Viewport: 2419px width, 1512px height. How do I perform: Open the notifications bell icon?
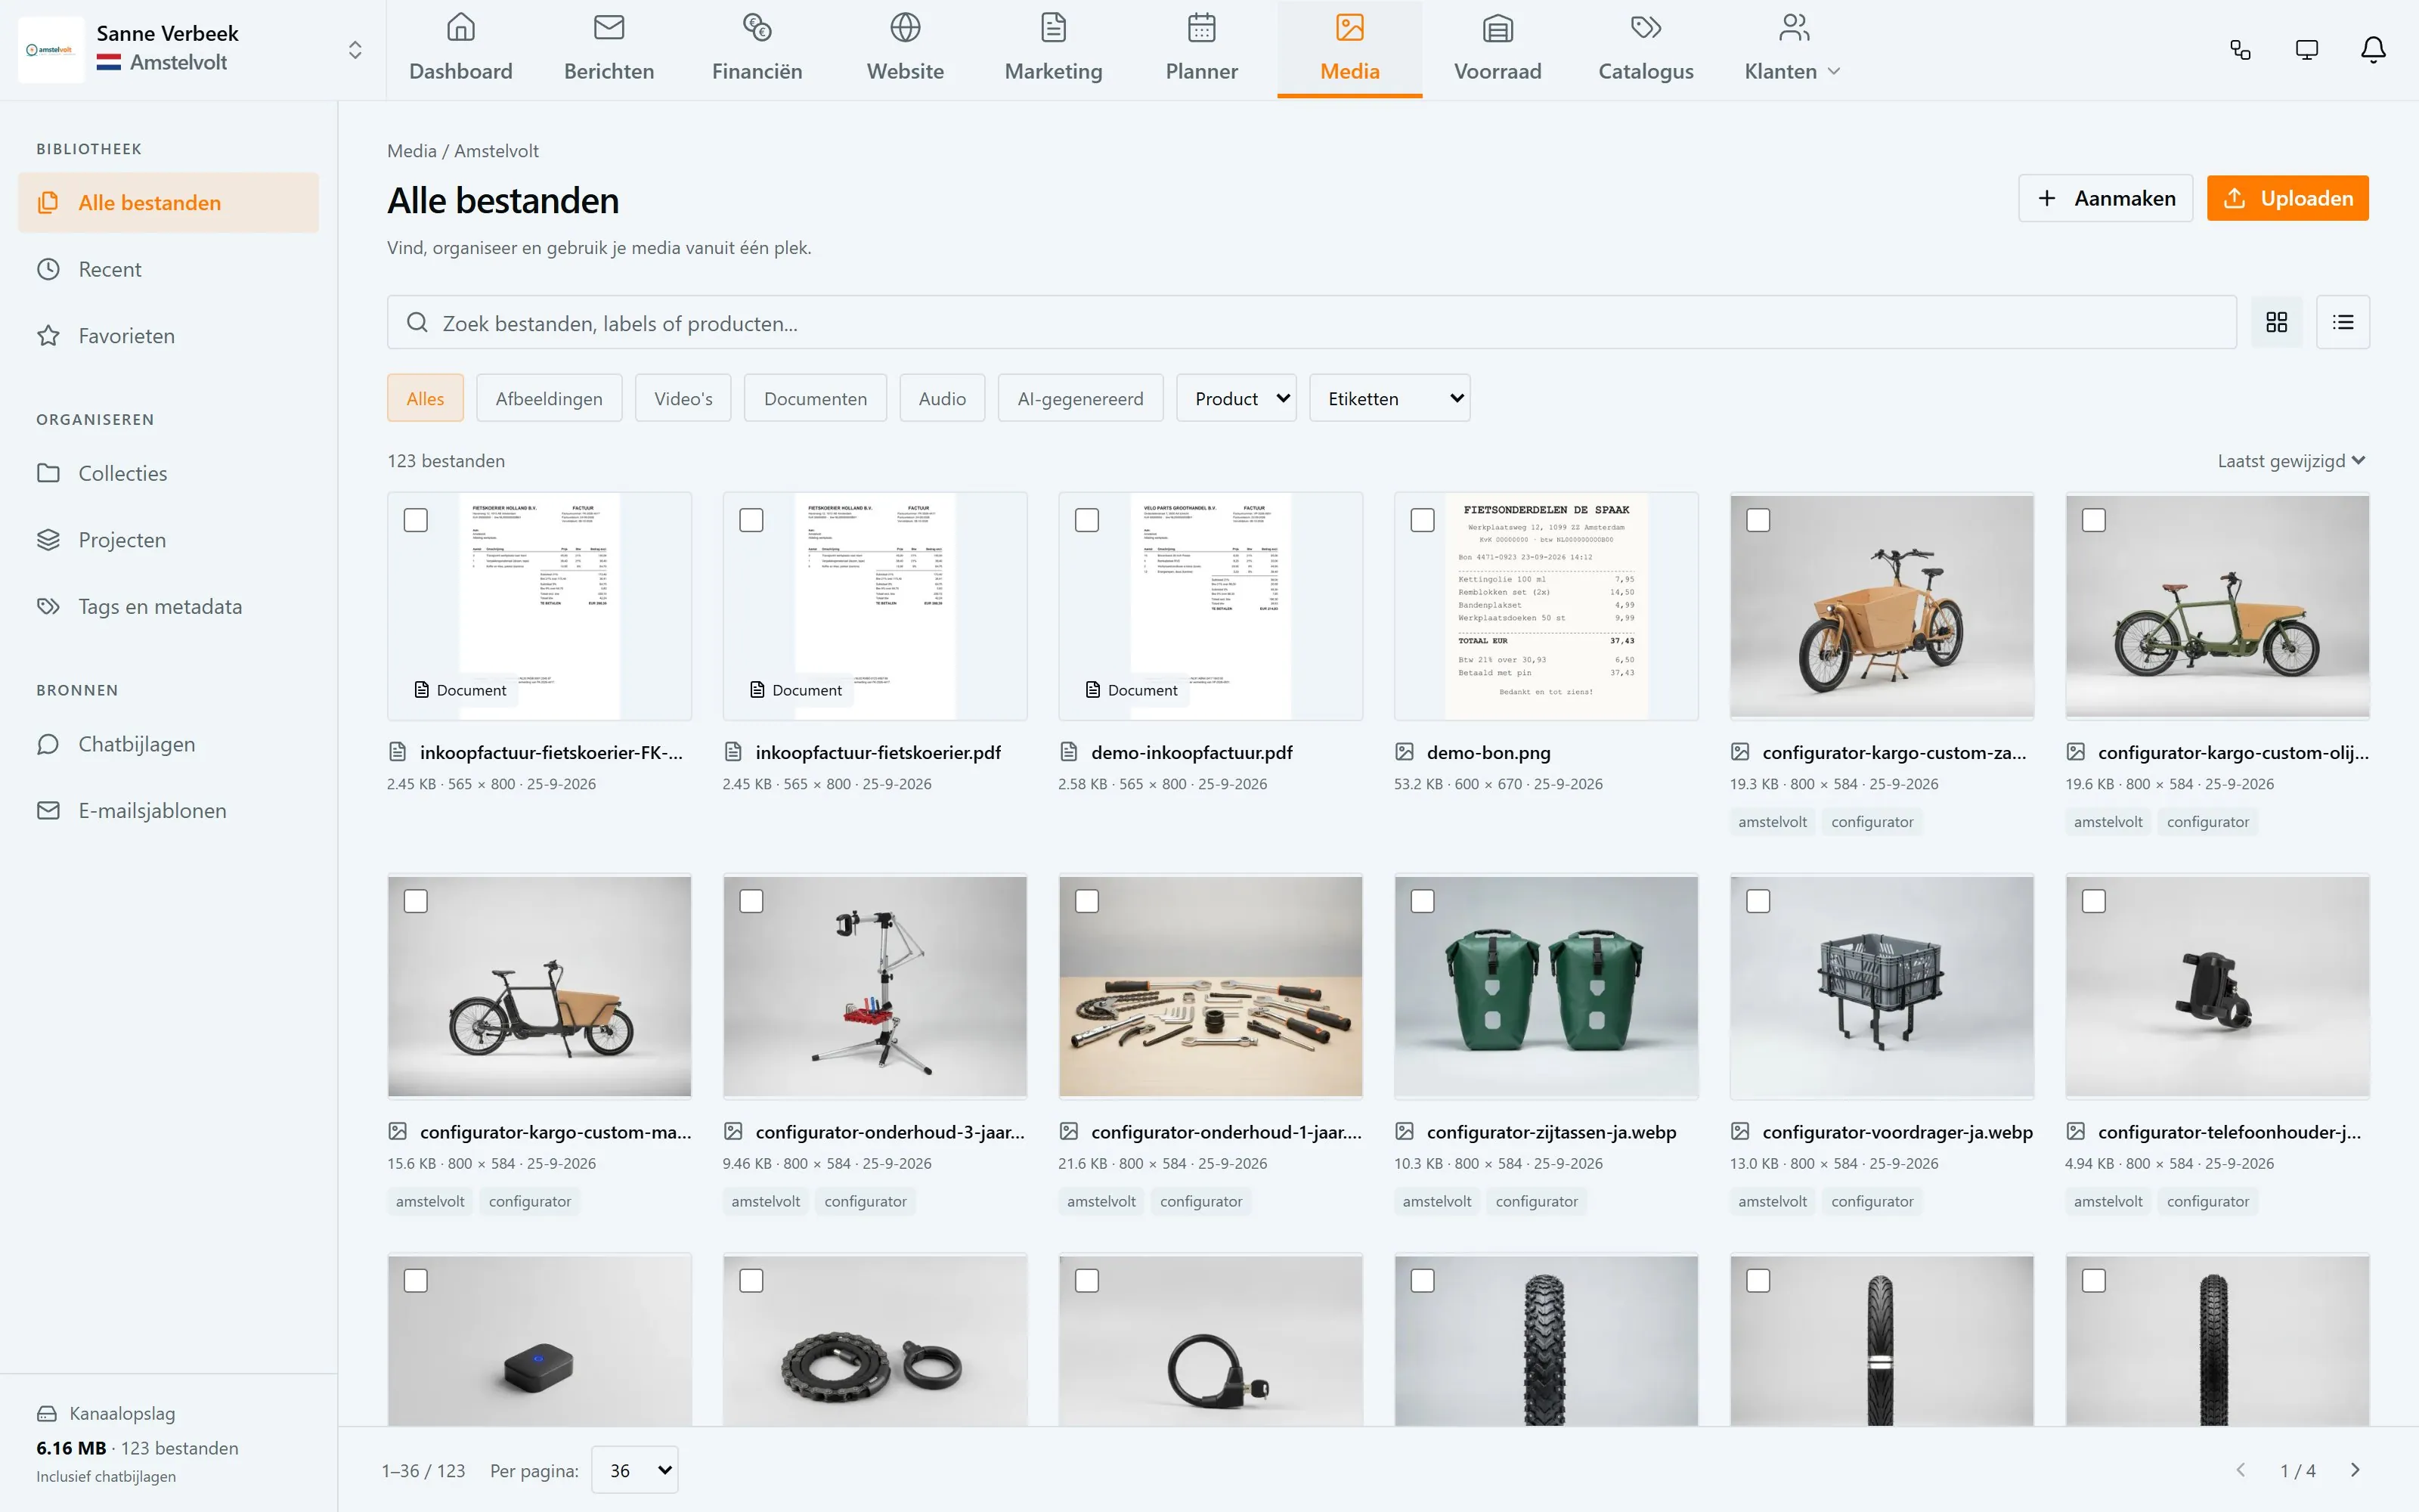[2373, 50]
